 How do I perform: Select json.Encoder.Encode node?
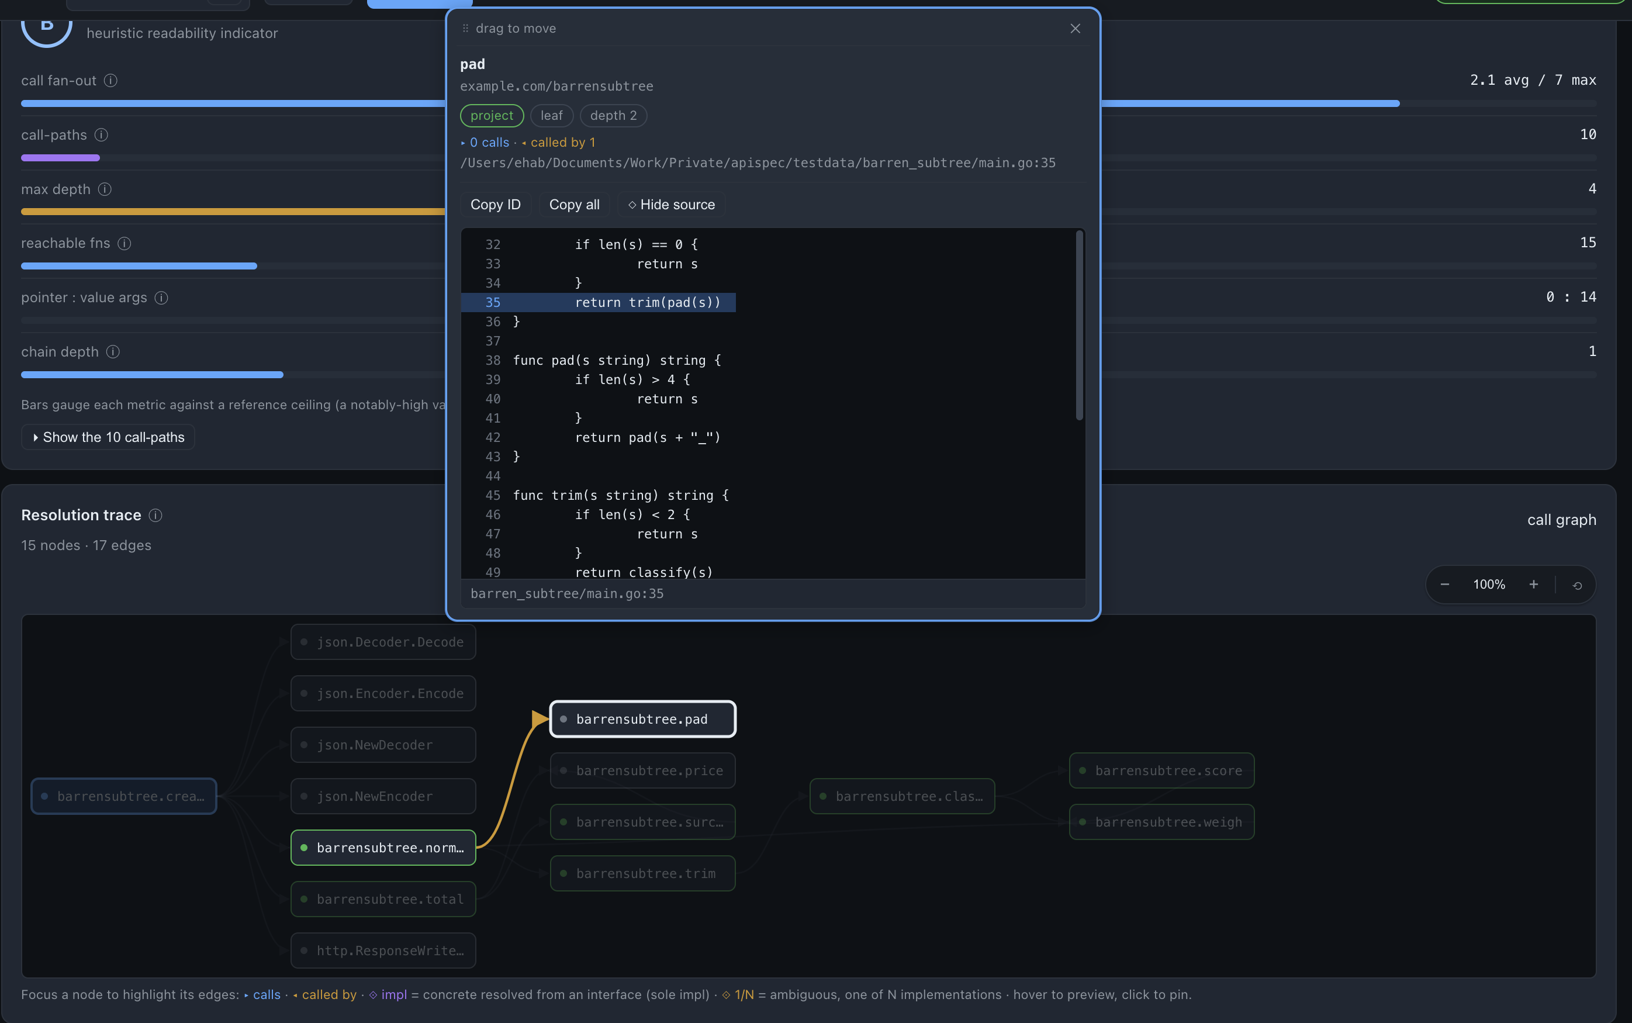(383, 693)
